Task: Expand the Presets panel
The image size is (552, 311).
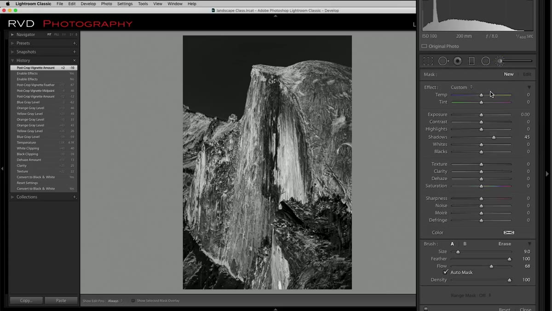Action: 12,43
